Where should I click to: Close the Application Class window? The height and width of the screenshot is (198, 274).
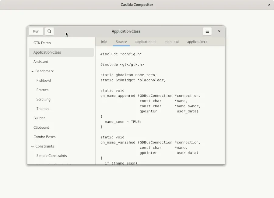click(x=219, y=31)
